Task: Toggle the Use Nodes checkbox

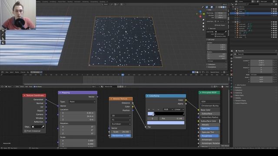Action: click(x=34, y=87)
